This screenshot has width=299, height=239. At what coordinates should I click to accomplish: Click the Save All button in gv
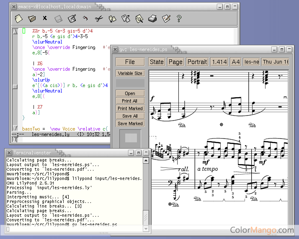pyautogui.click(x=130, y=116)
